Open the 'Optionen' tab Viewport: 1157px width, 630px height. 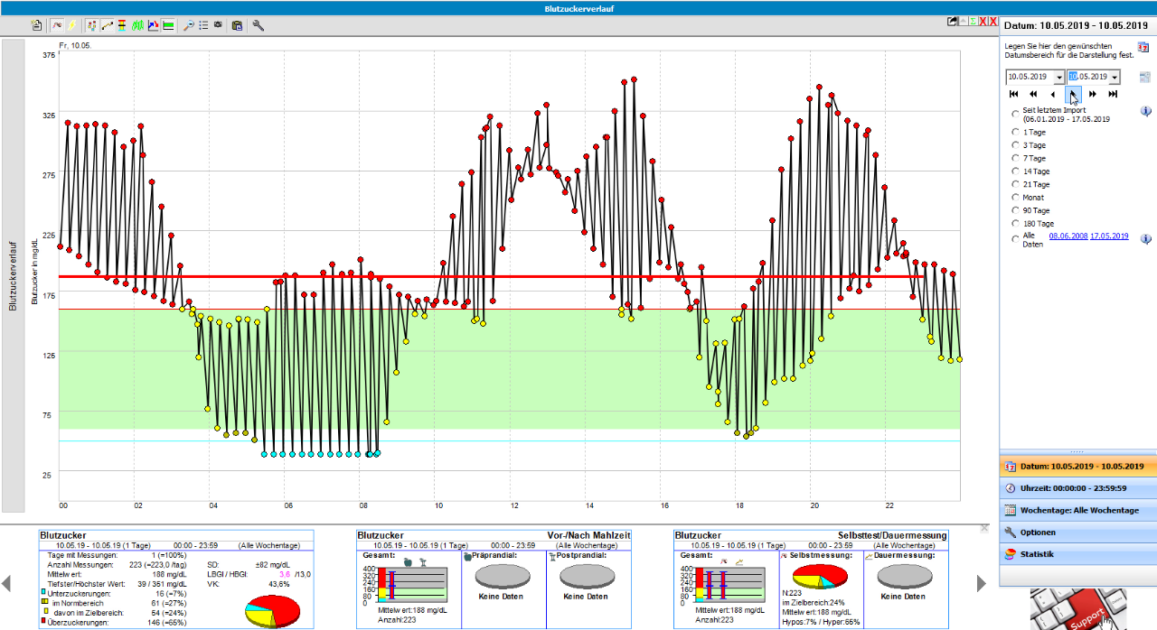[1077, 533]
